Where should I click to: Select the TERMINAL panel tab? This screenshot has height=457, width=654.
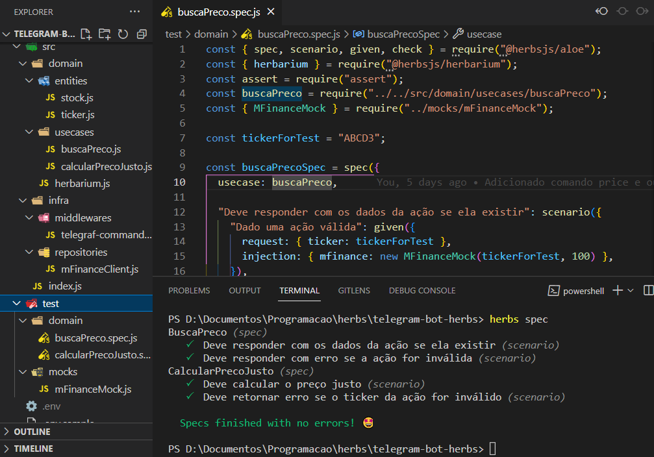(299, 291)
